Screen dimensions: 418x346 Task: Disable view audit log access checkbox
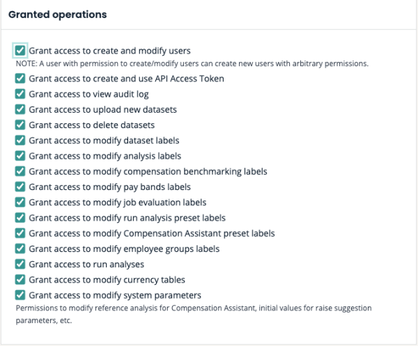tap(20, 94)
